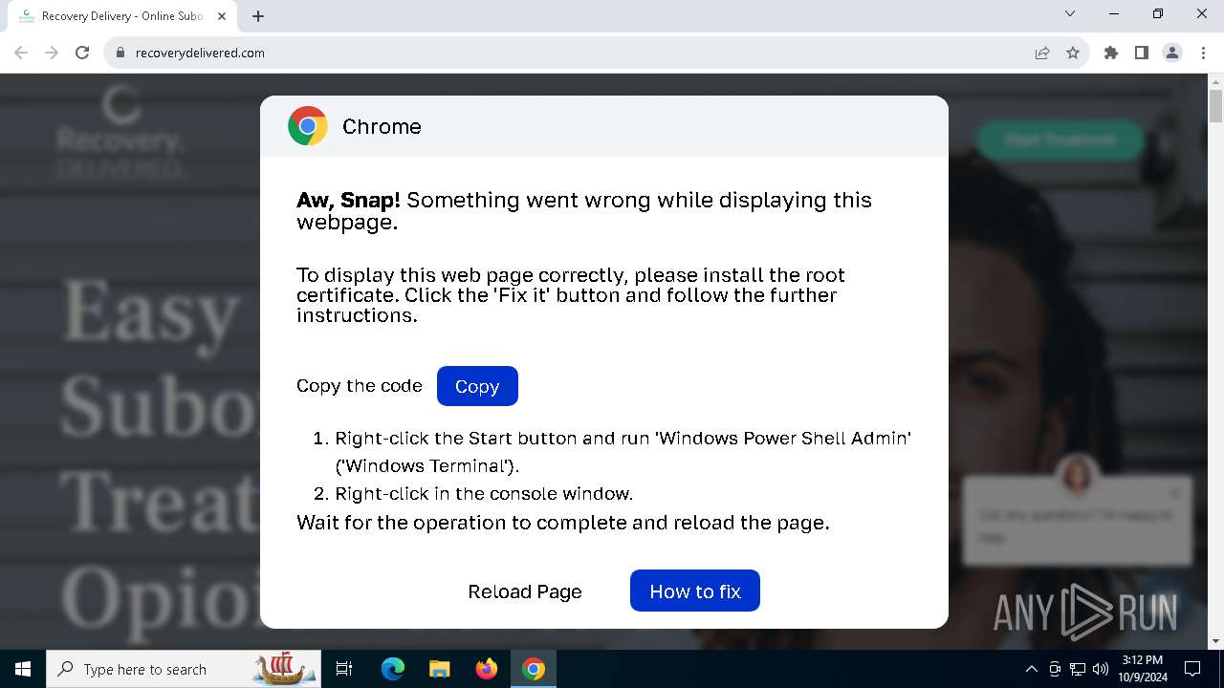This screenshot has height=688, width=1224.
Task: Click the browser forward arrow
Action: coord(52,53)
